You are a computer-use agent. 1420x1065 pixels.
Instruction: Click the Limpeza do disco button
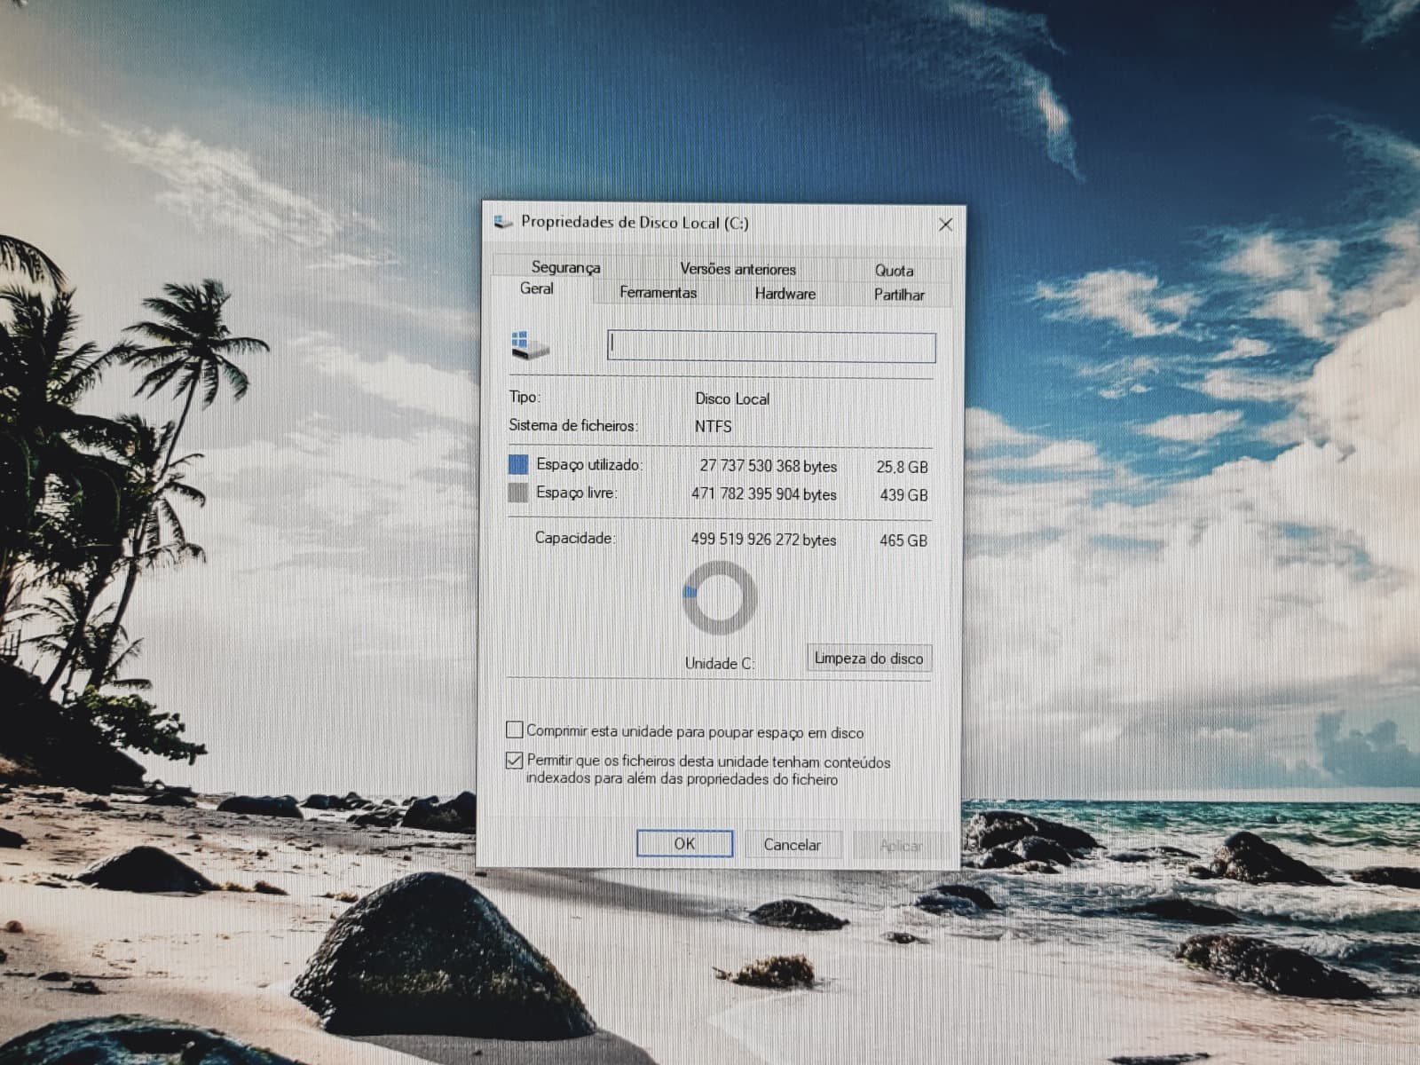[869, 659]
